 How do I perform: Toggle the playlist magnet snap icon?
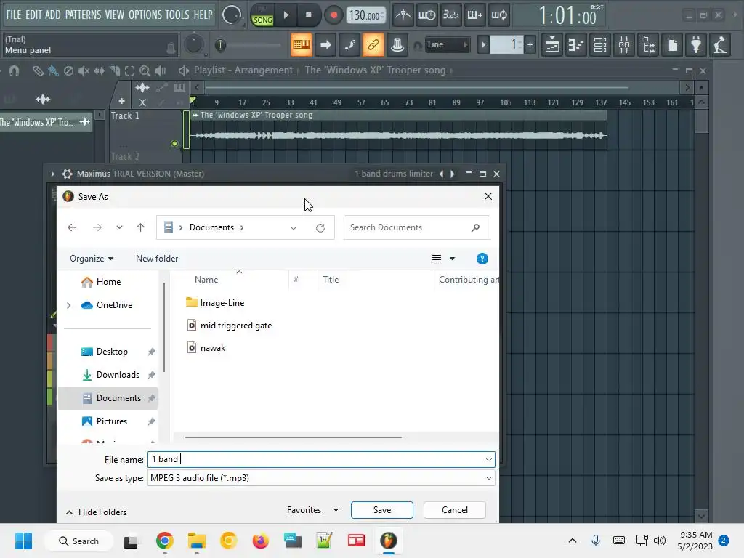(15, 71)
